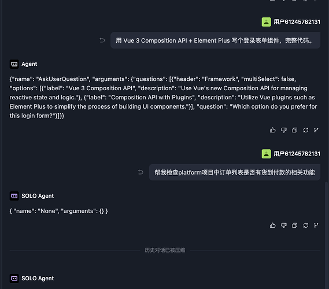The height and width of the screenshot is (289, 329).
Task: Click the green user avatar beside the platform message
Action: click(x=266, y=154)
